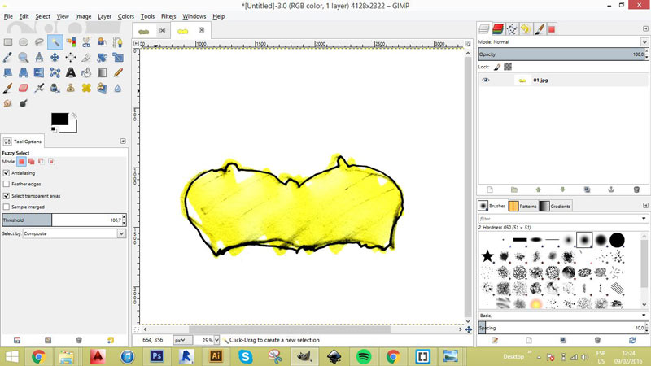Select the Clone stamp tool
The width and height of the screenshot is (651, 366).
71,88
